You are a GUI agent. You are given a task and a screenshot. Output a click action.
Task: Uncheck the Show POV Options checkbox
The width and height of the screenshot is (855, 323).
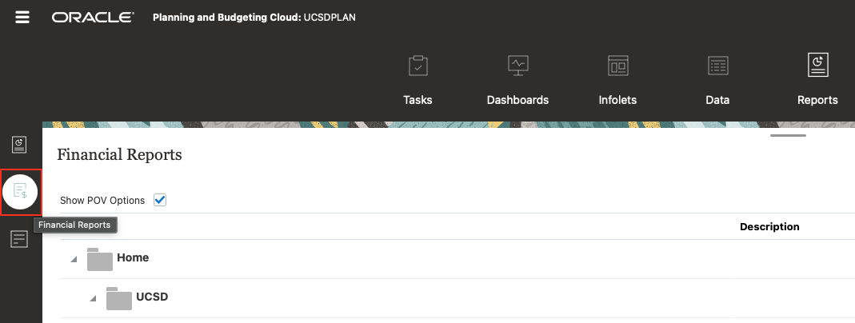tap(160, 200)
